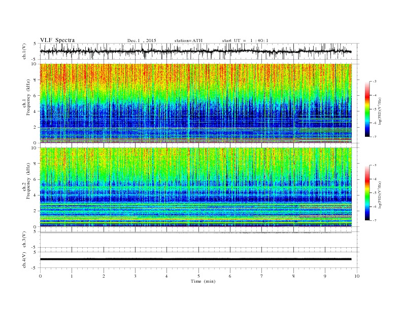Screen dimensions: 402x310
Task: Click the ch.2 spectrogram color bar
Action: [x=367, y=192]
